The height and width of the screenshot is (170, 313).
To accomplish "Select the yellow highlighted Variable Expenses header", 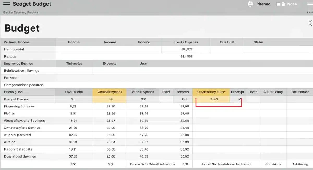I will (109, 92).
